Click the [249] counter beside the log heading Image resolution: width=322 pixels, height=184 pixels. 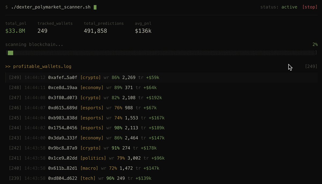(x=311, y=66)
